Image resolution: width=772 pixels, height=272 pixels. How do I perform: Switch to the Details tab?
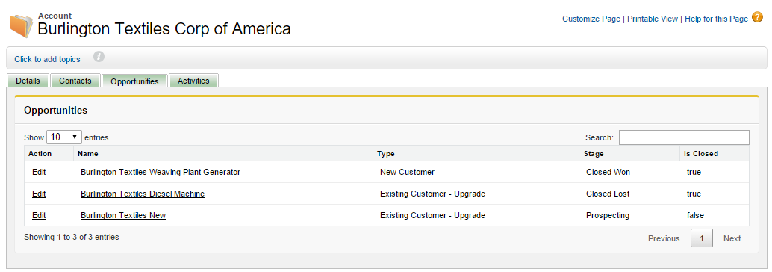pyautogui.click(x=28, y=81)
